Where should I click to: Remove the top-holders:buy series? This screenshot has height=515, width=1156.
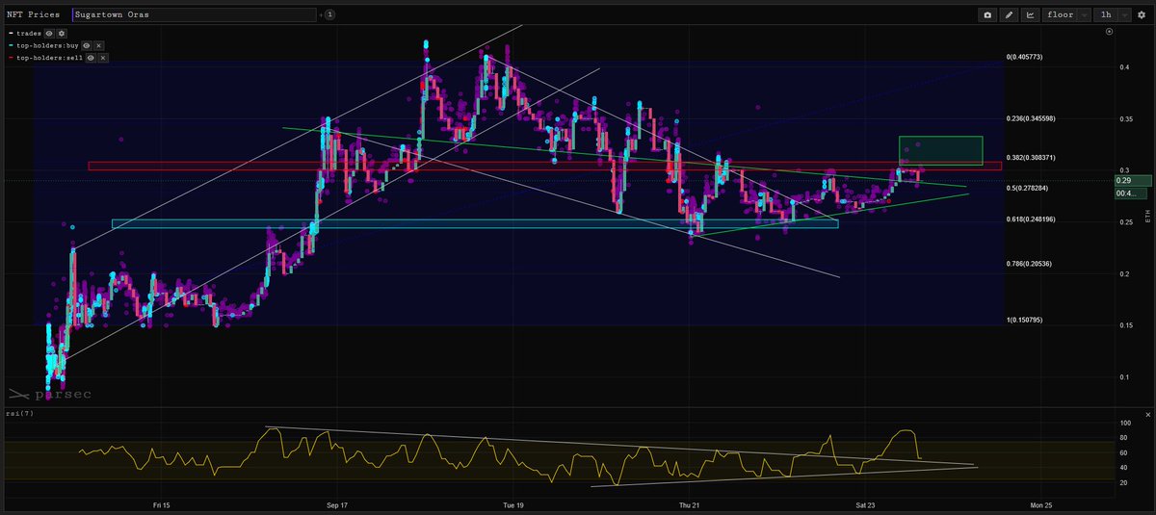tap(98, 45)
